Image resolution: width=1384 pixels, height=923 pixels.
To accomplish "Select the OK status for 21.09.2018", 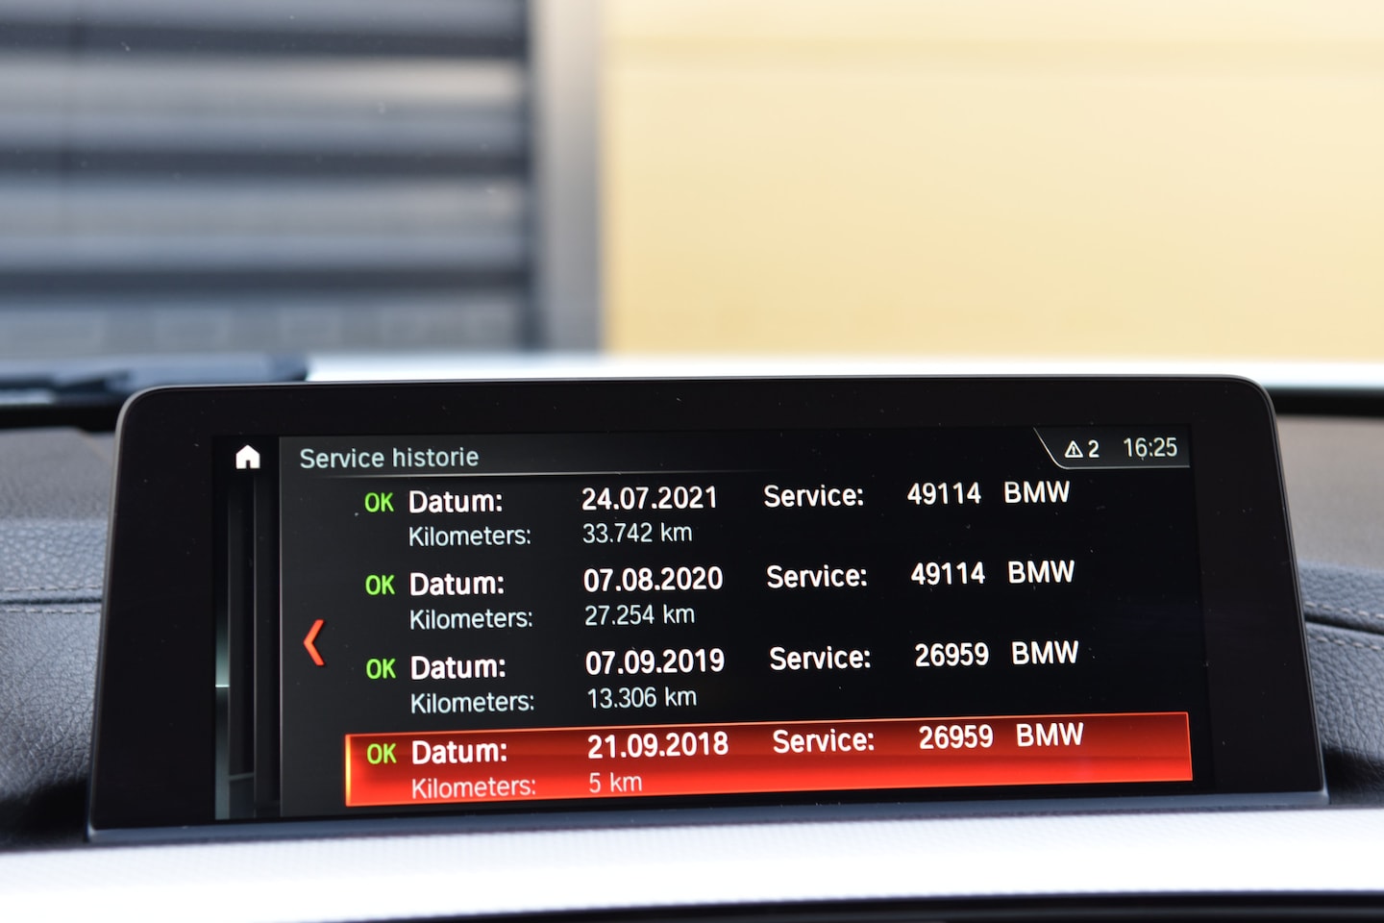I will 382,754.
